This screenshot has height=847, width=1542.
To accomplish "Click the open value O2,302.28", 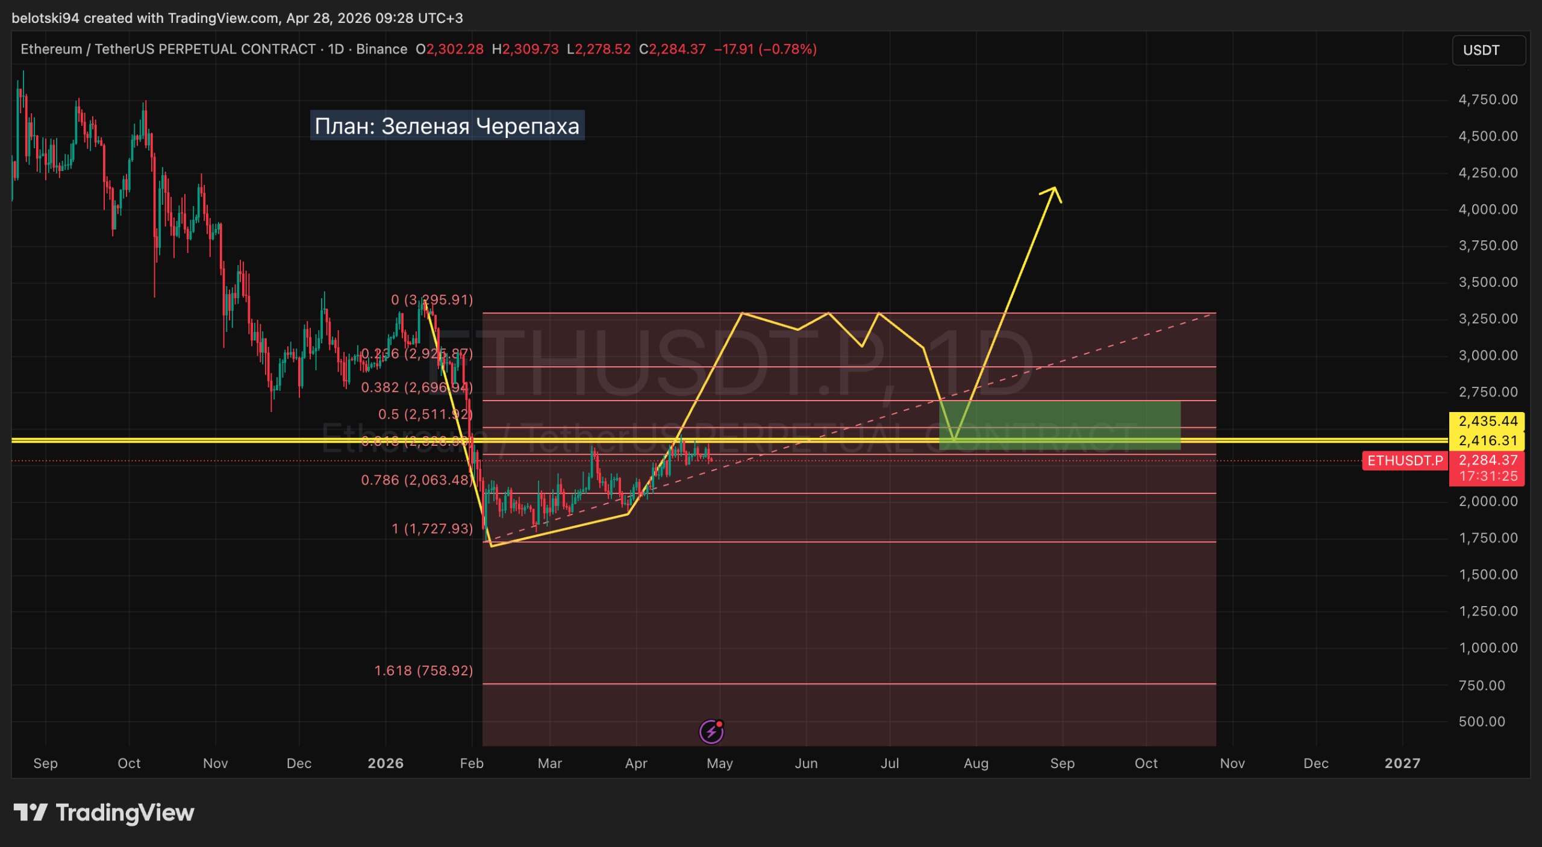I will pos(450,49).
